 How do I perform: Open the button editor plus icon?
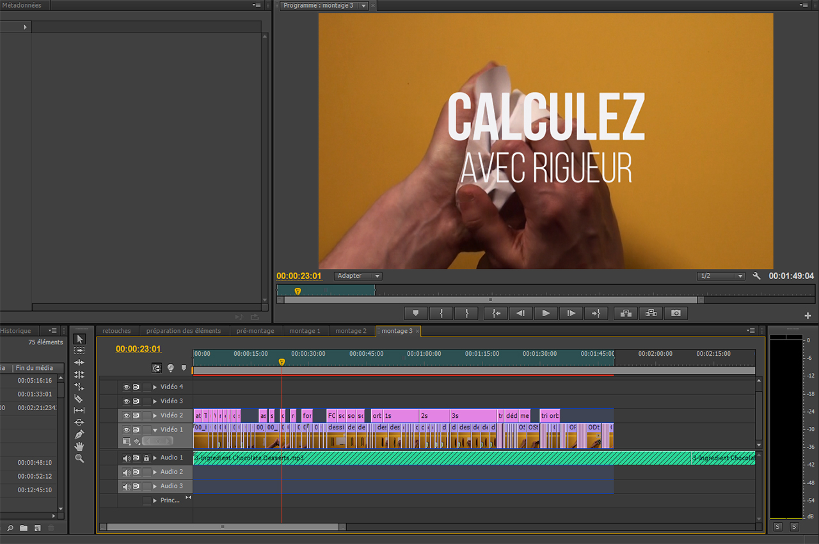pyautogui.click(x=807, y=316)
